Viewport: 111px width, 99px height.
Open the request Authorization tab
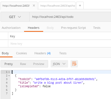point(11,28)
